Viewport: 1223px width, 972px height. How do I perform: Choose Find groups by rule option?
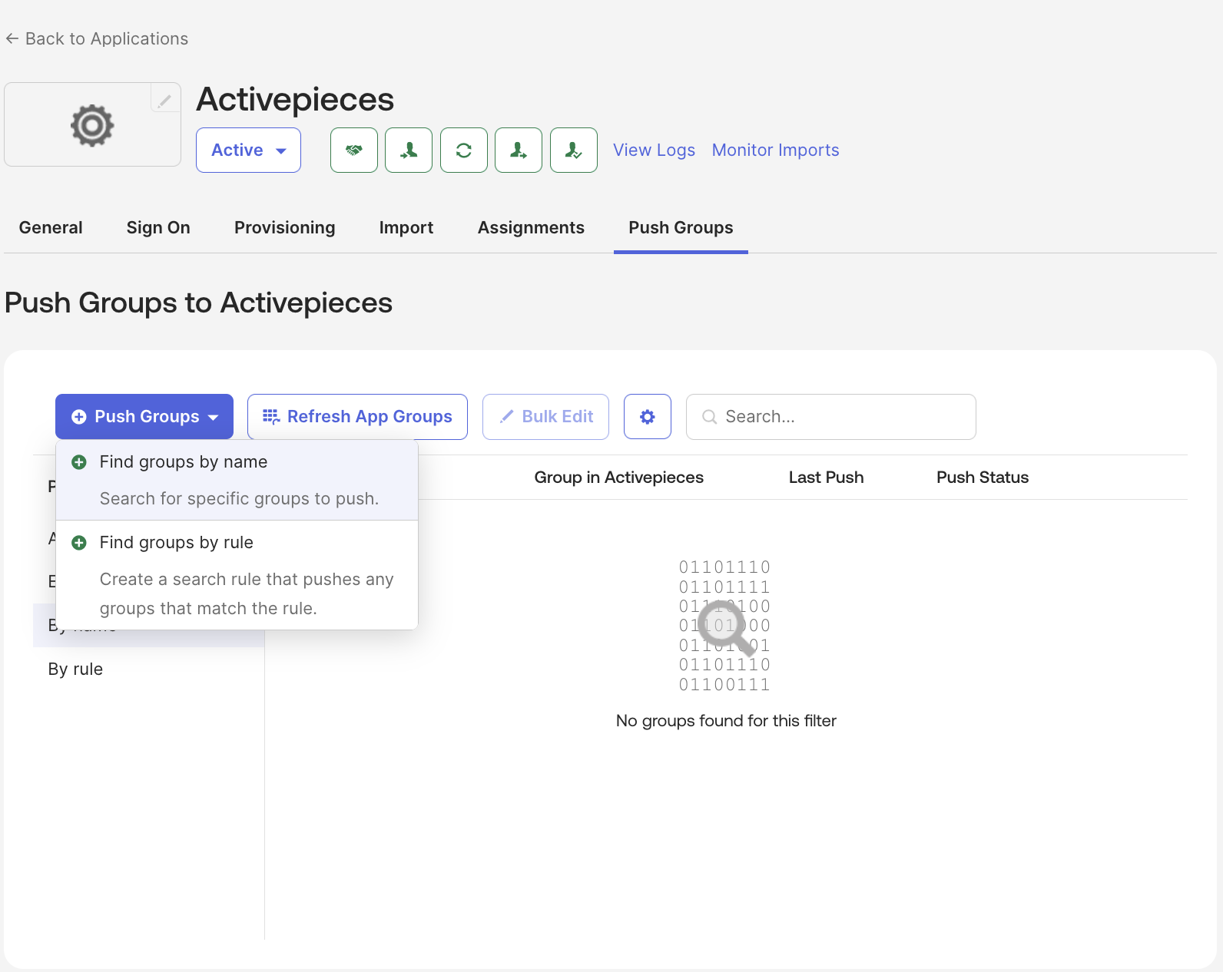click(x=237, y=575)
